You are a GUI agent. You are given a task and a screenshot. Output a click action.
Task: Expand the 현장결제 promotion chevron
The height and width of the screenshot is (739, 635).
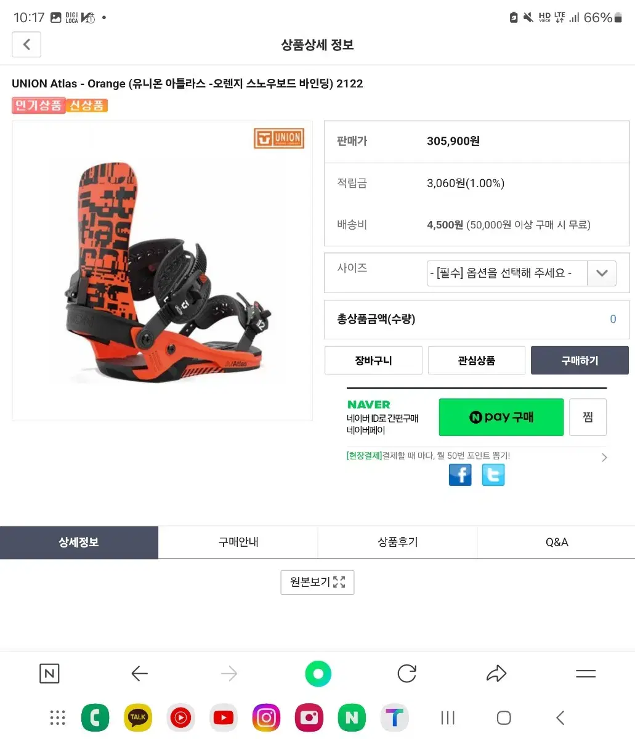coord(604,457)
